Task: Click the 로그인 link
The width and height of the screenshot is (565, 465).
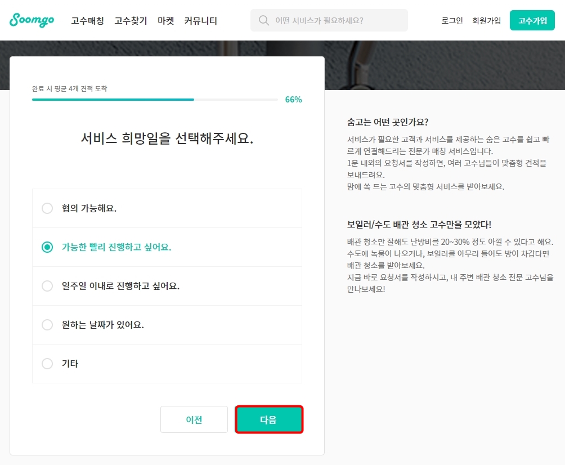Action: (451, 20)
